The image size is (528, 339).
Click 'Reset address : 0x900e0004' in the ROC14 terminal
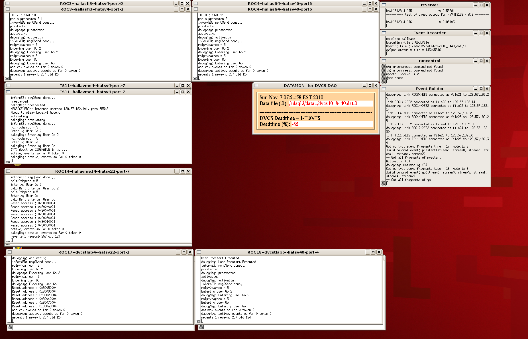33,203
